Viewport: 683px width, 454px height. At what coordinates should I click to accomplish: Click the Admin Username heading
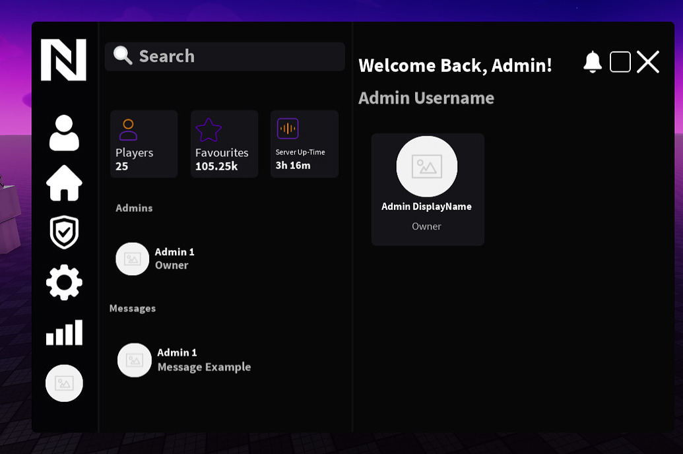pyautogui.click(x=426, y=98)
